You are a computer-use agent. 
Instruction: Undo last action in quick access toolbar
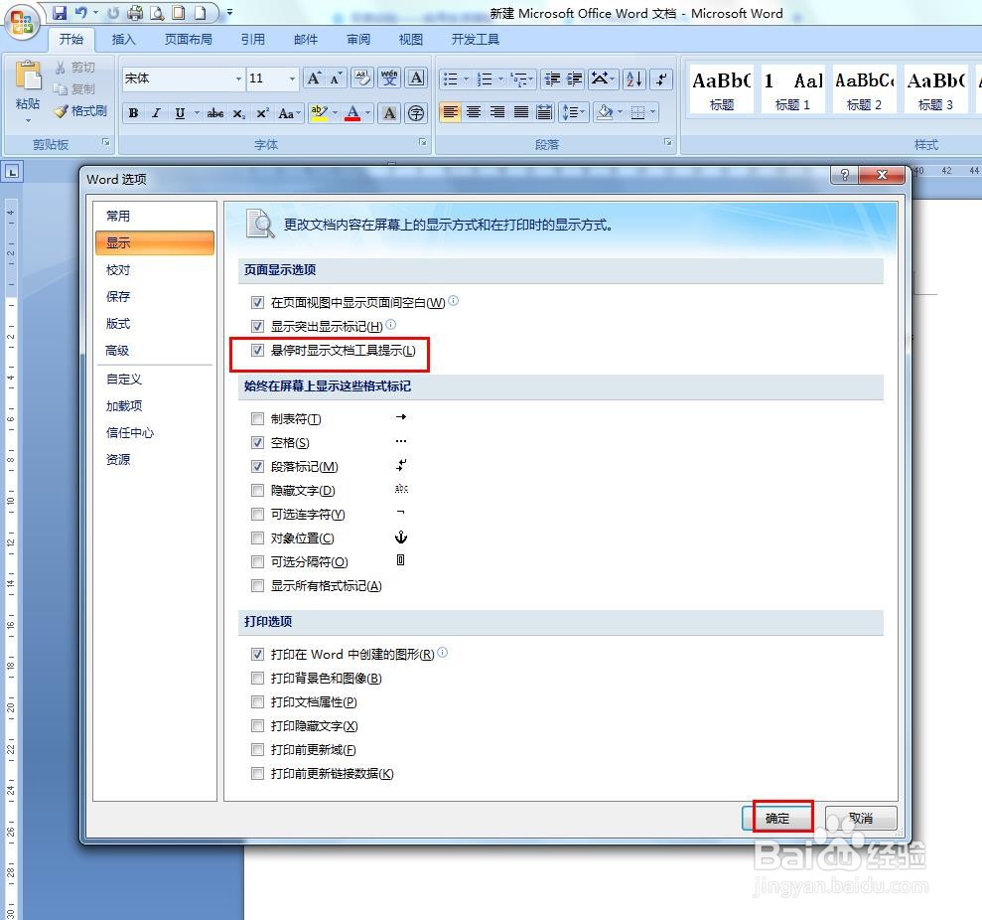tap(80, 13)
